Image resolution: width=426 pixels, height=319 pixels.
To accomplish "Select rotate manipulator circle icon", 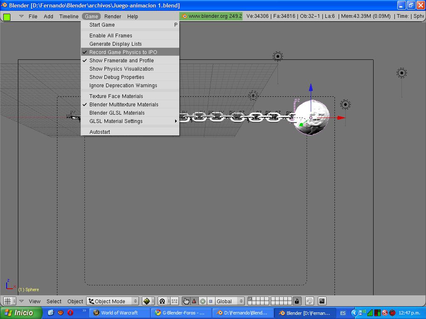I will [x=203, y=301].
